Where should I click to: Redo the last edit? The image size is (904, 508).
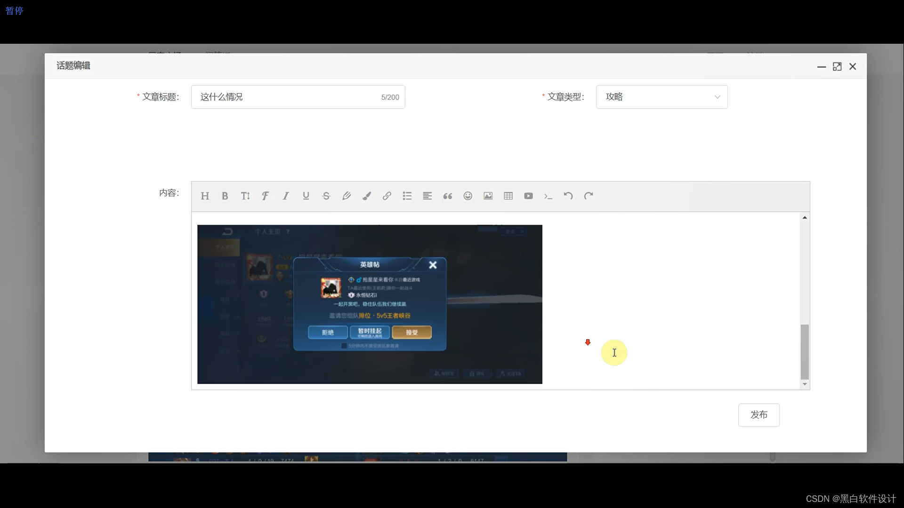point(589,196)
